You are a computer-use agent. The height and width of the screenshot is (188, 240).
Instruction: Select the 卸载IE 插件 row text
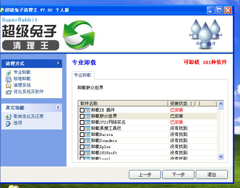point(103,110)
